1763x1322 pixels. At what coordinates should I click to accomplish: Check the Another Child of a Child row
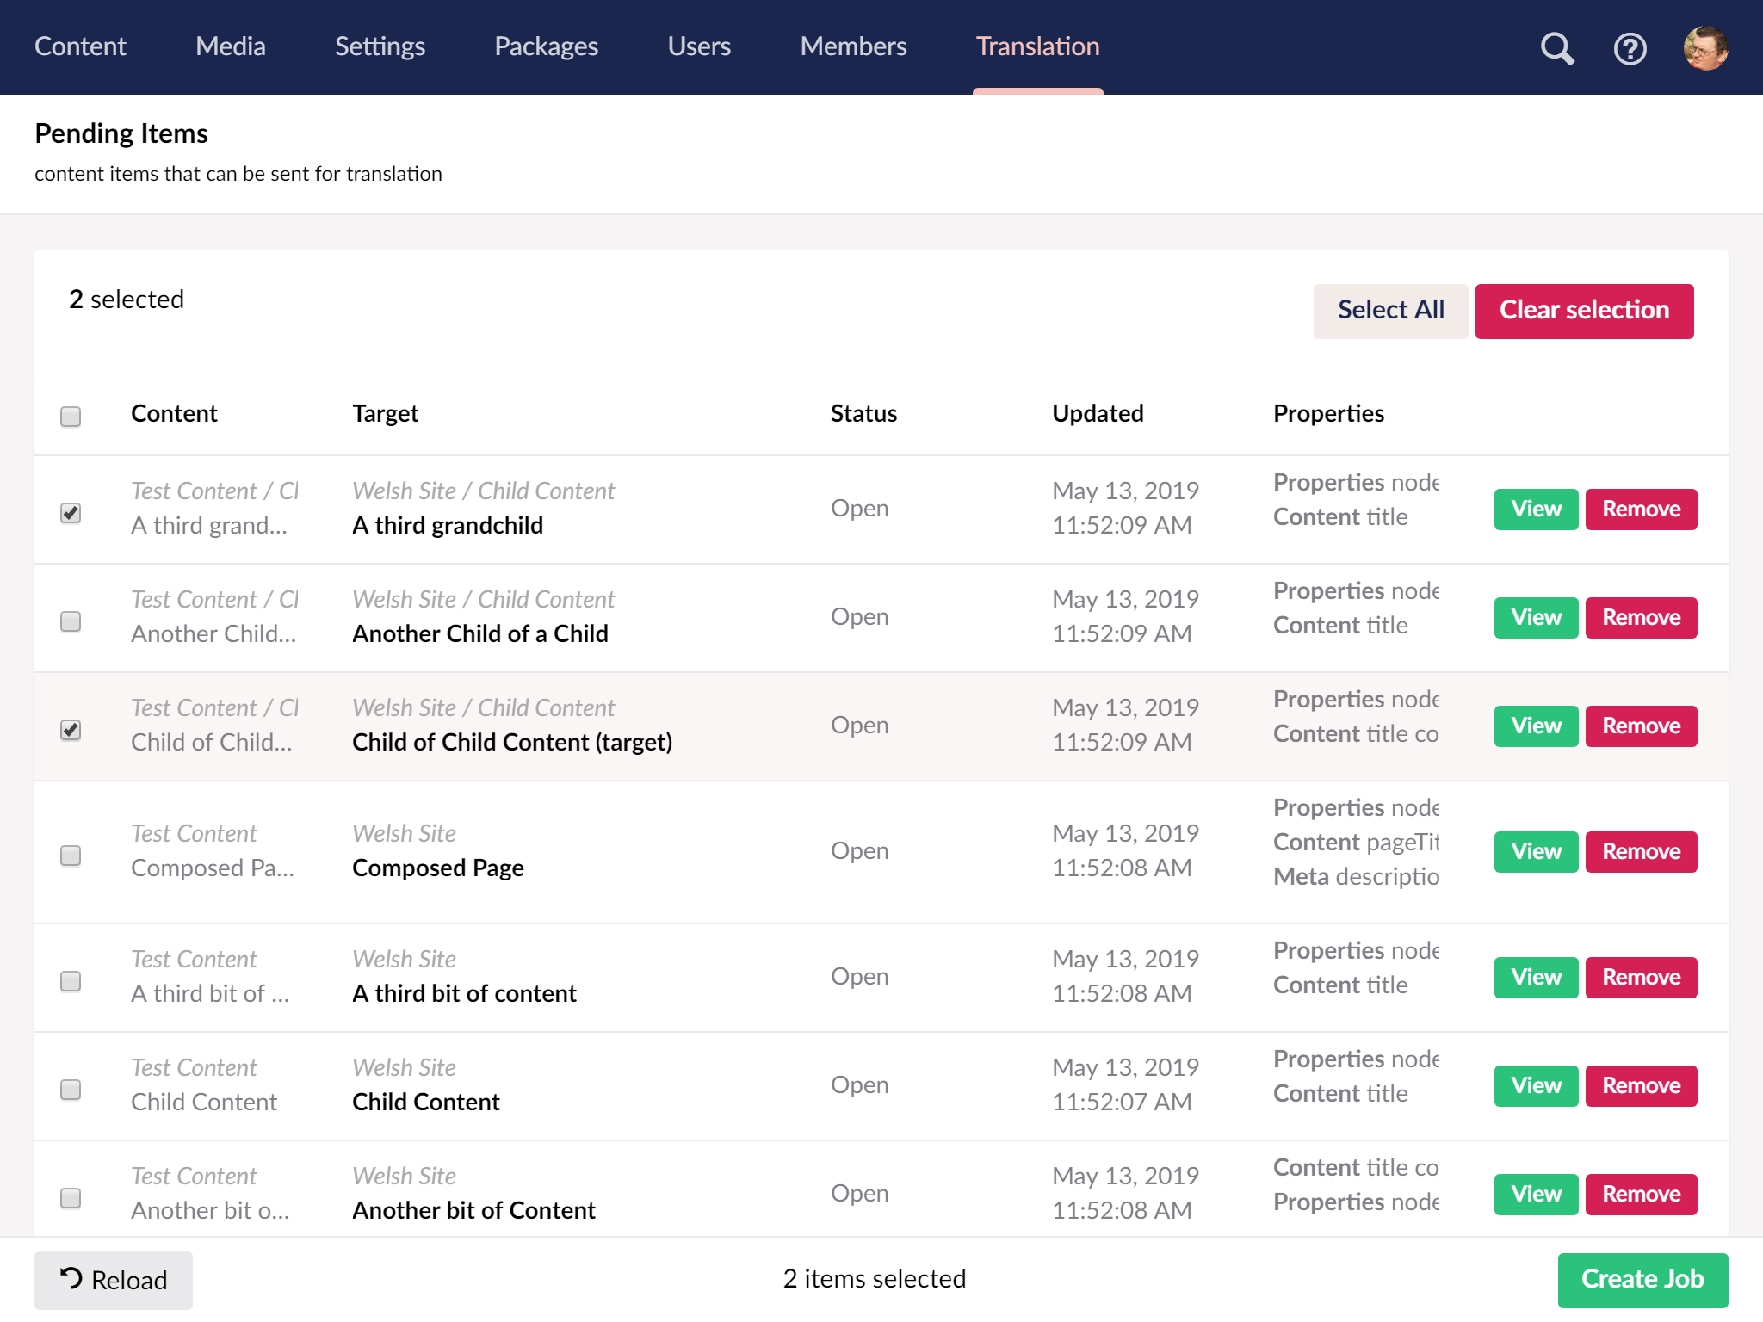coord(71,621)
